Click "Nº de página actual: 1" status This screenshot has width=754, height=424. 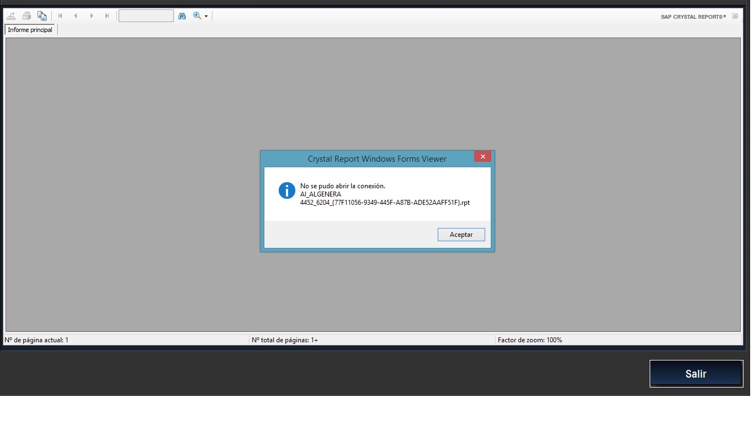coord(36,340)
